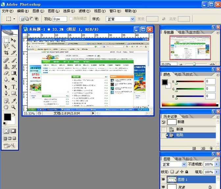
Task: Select the Pen tool
Action: [6, 93]
